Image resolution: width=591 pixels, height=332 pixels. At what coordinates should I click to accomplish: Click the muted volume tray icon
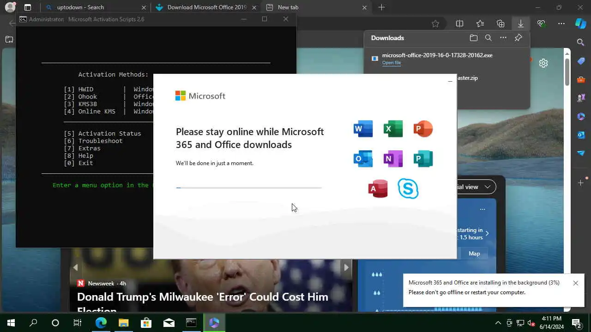[531, 323]
